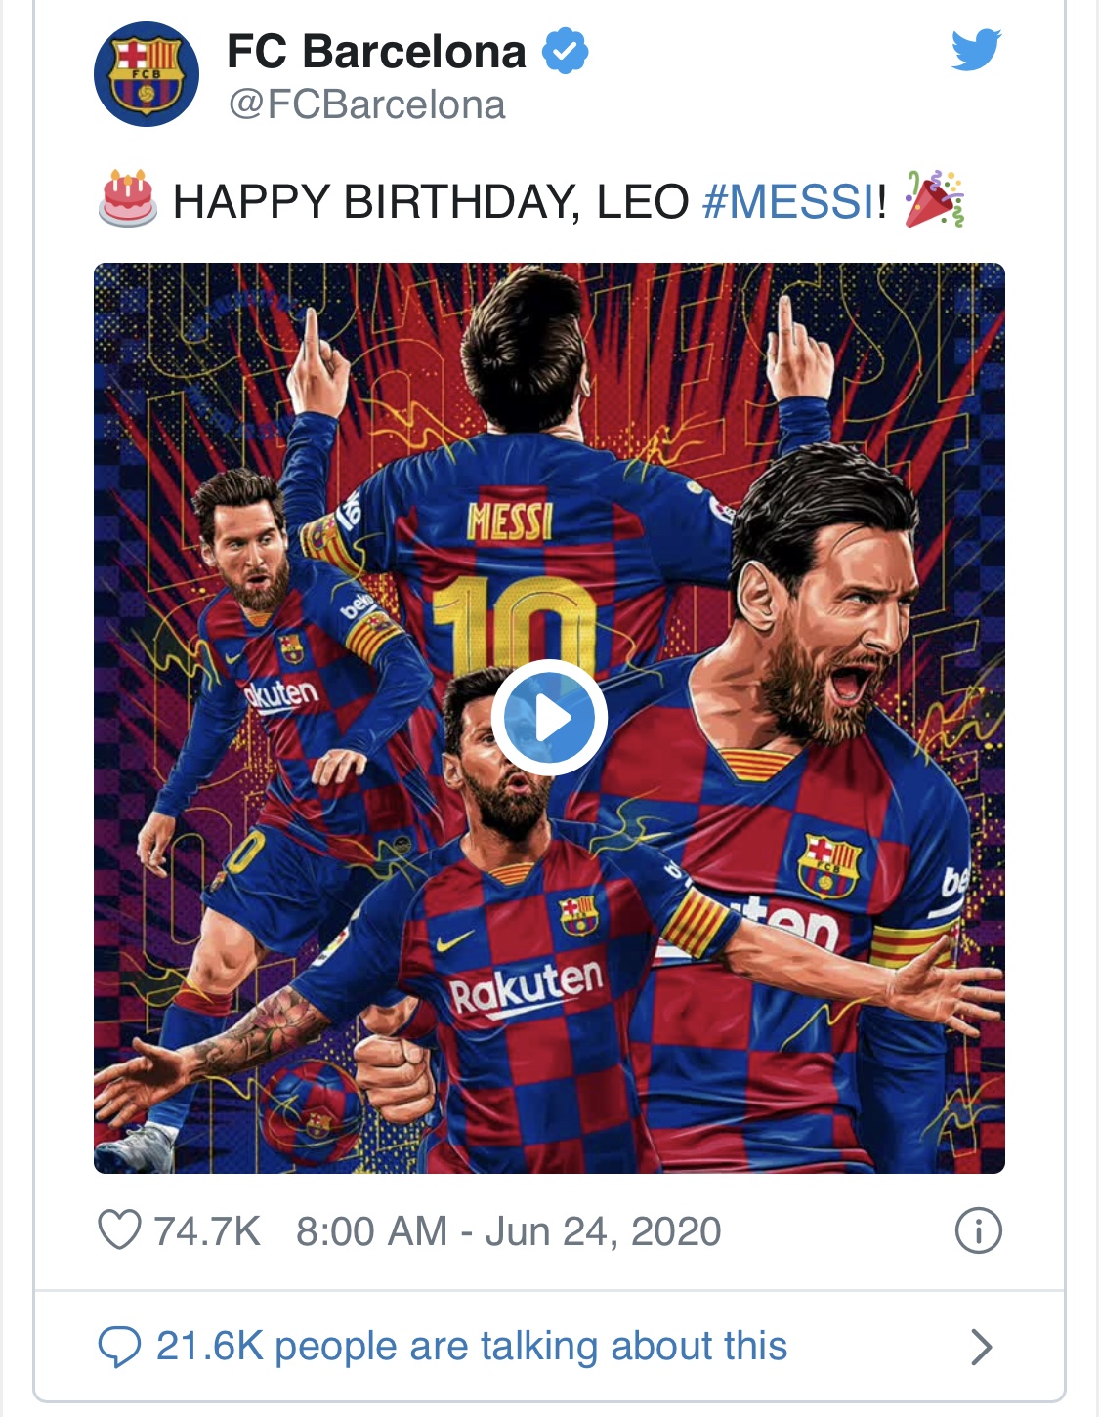Screen dimensions: 1099x1417
Task: Click the FC Barcelona crest avatar
Action: 147,74
